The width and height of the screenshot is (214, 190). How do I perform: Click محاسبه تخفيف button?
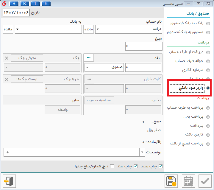99,100
